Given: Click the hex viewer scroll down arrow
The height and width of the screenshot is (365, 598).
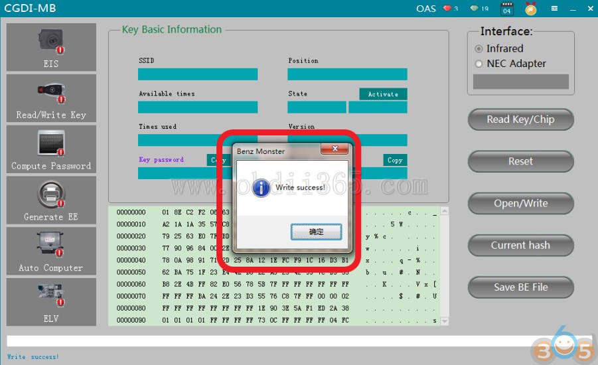Looking at the screenshot, I should (444, 321).
